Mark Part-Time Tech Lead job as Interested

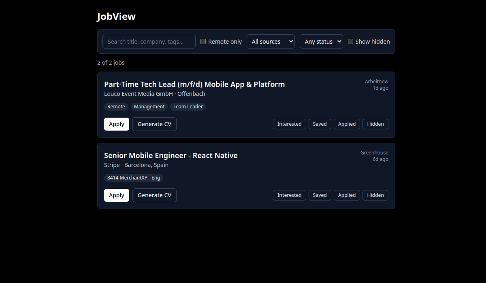pos(290,124)
